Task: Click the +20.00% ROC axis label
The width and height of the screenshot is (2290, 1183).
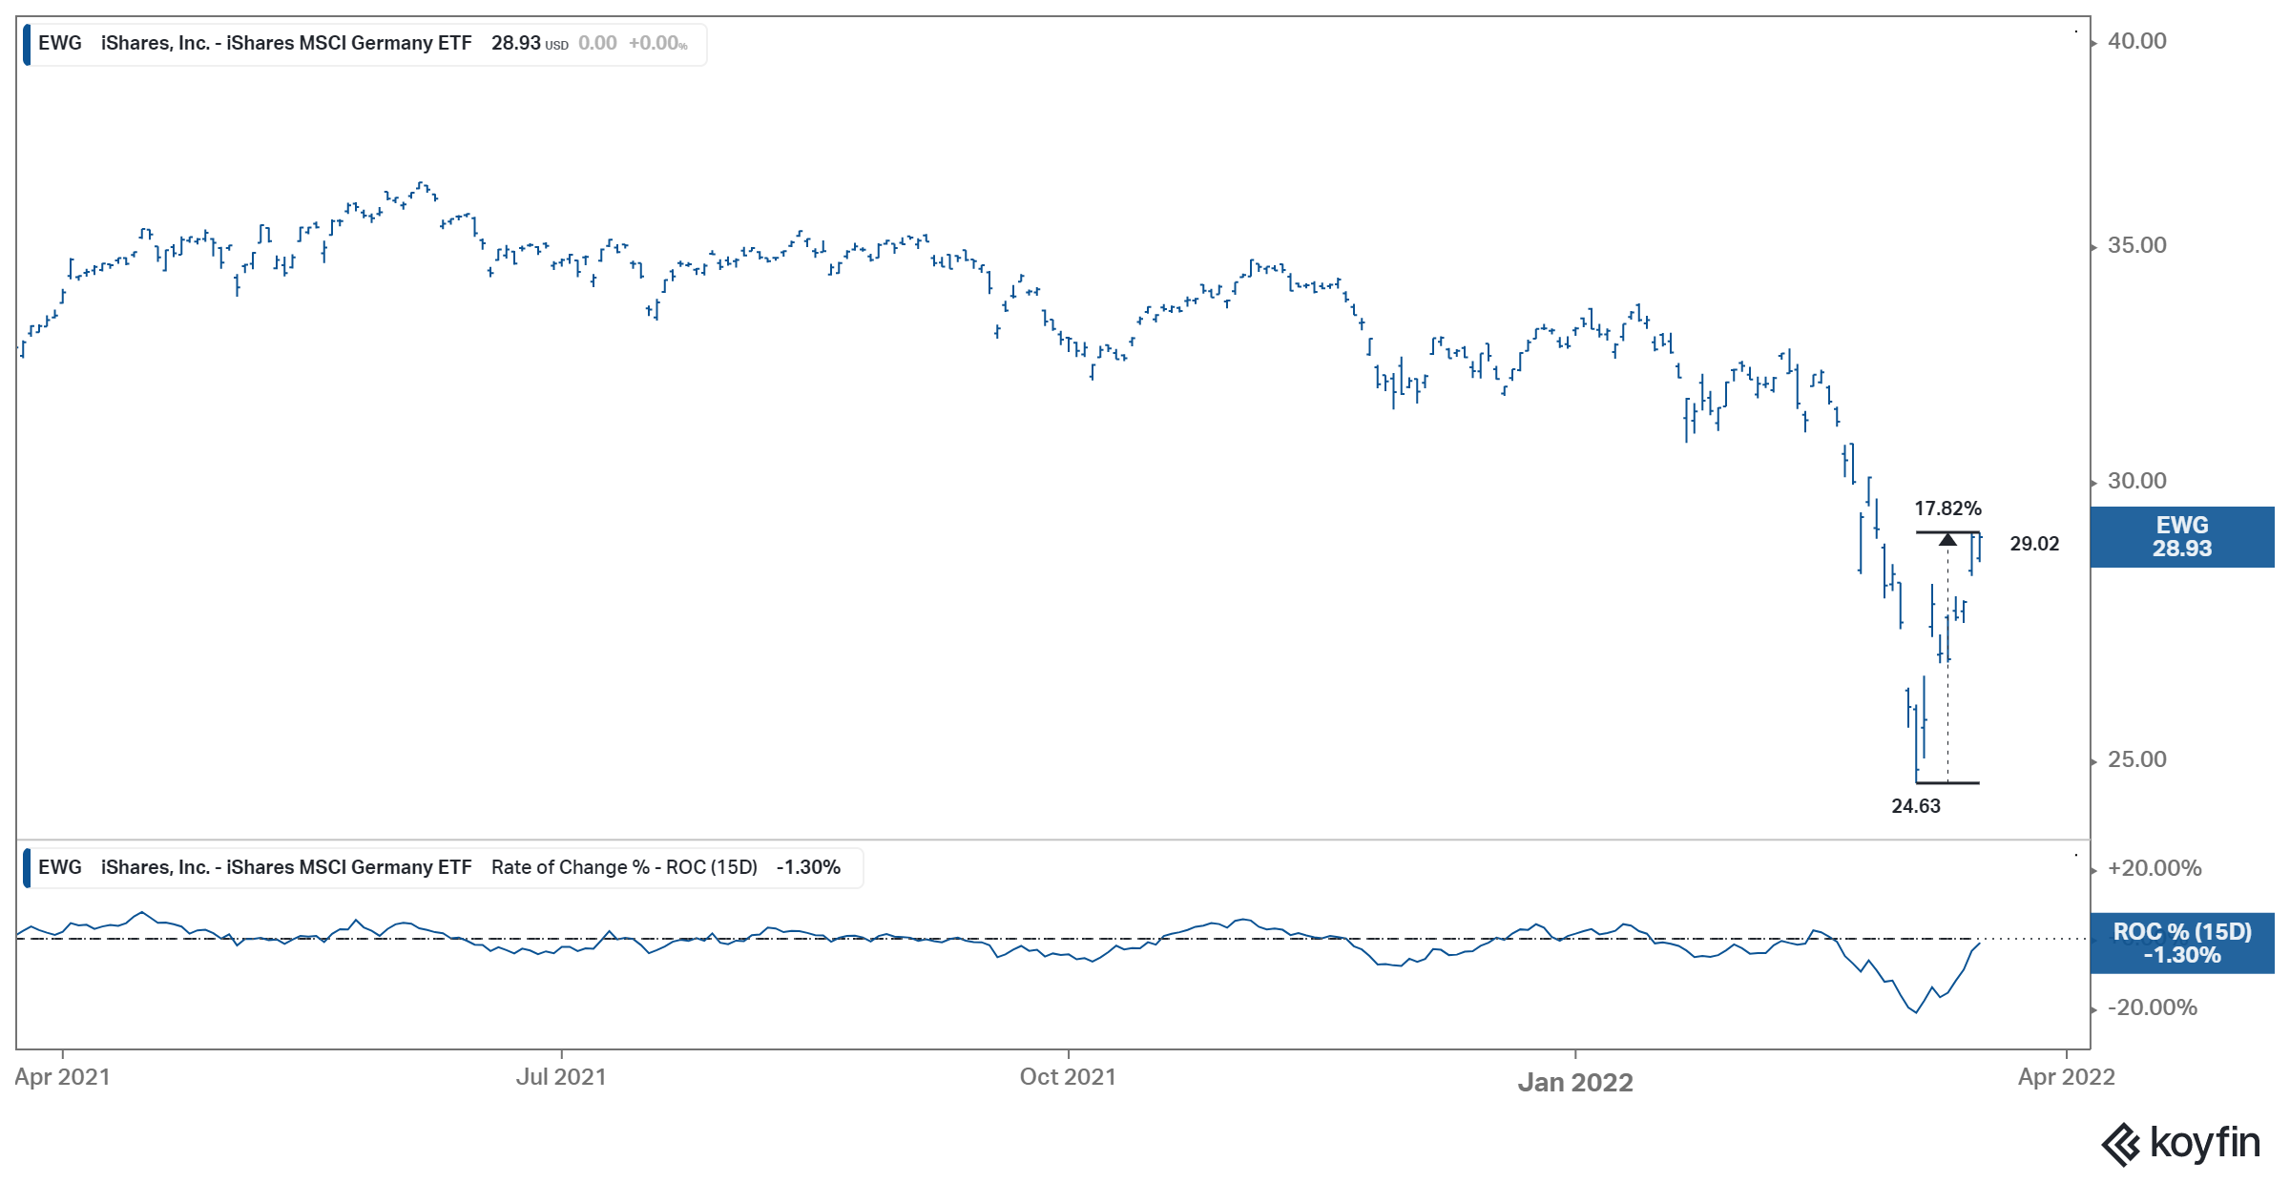Action: [x=2155, y=868]
